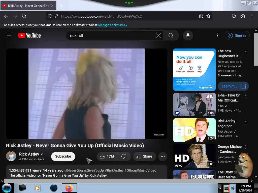Viewport: 258px width, 193px height.
Task: Open the media player taskbar icon
Action: (37, 188)
